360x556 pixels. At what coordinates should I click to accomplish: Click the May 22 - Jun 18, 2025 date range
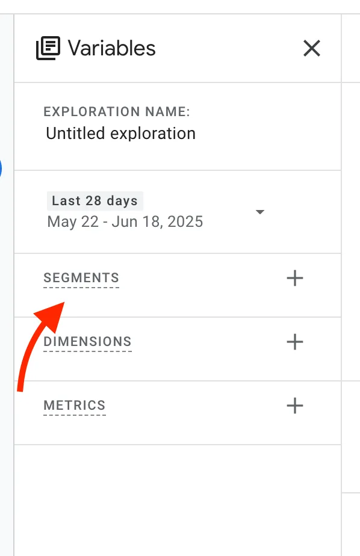pos(125,222)
